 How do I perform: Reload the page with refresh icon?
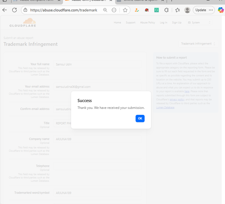click(x=14, y=10)
